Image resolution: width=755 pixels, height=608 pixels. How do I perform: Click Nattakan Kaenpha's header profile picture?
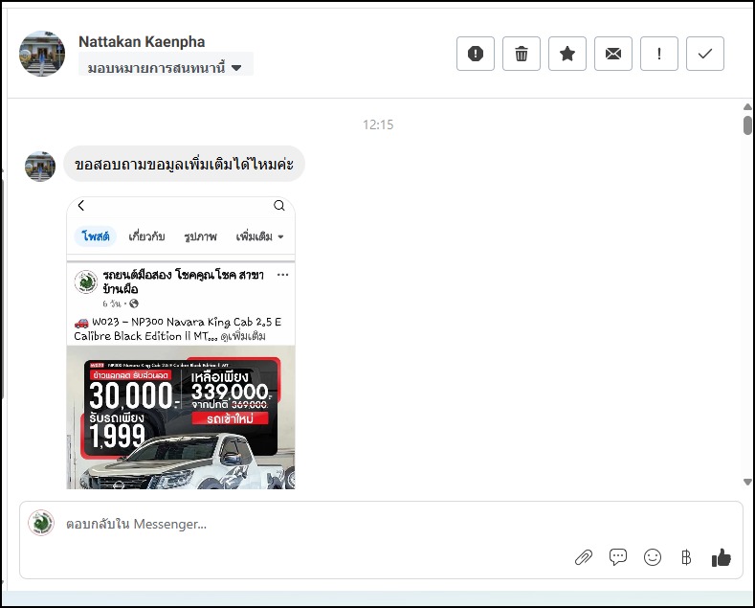[x=42, y=54]
